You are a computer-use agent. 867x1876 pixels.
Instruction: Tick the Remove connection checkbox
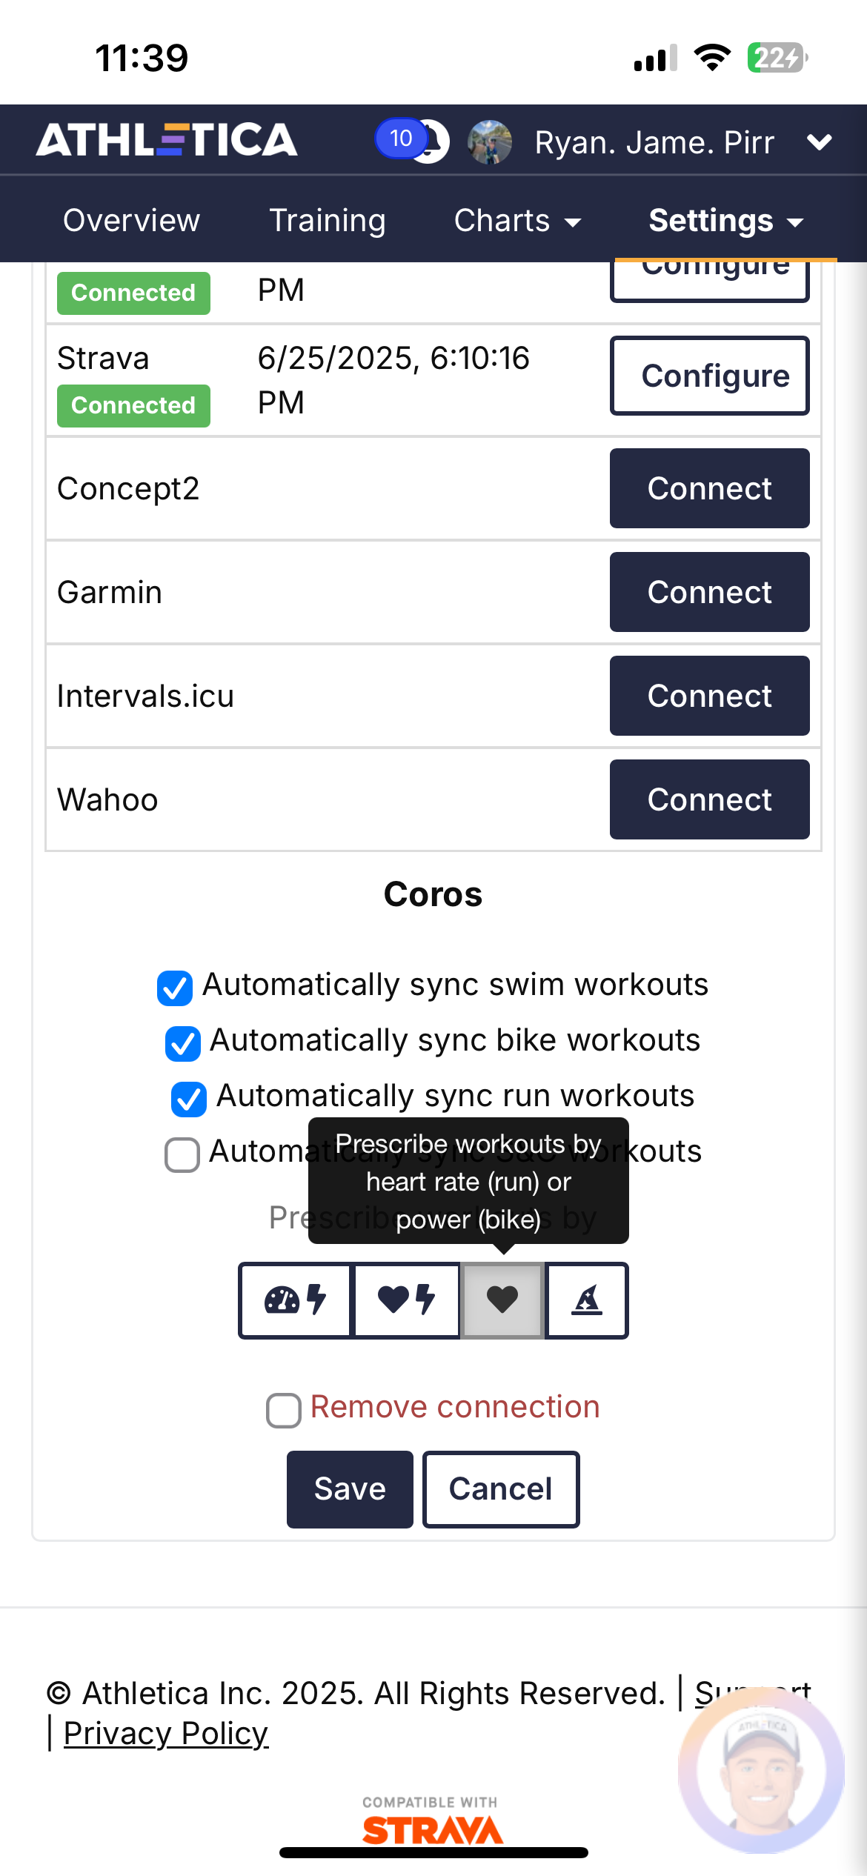284,1410
